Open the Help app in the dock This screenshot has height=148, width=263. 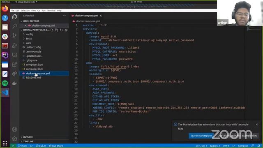pos(5,18)
